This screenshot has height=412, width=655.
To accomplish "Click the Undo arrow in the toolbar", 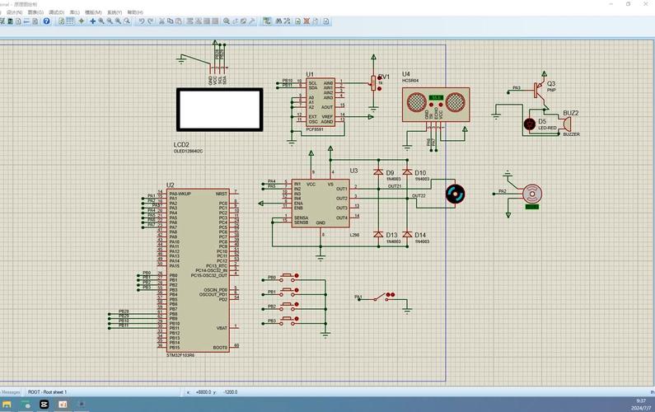I will 142,21.
